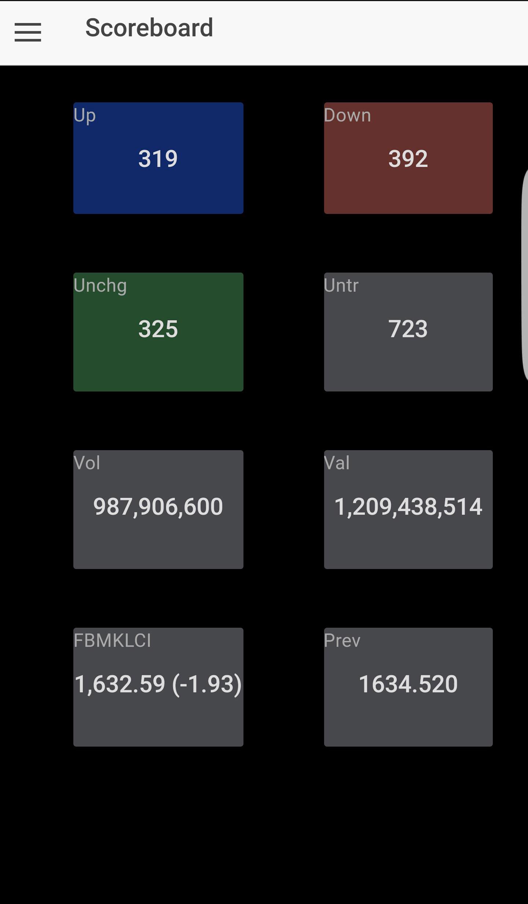This screenshot has height=904, width=528.
Task: Click the 319 count in Up
Action: click(x=158, y=159)
